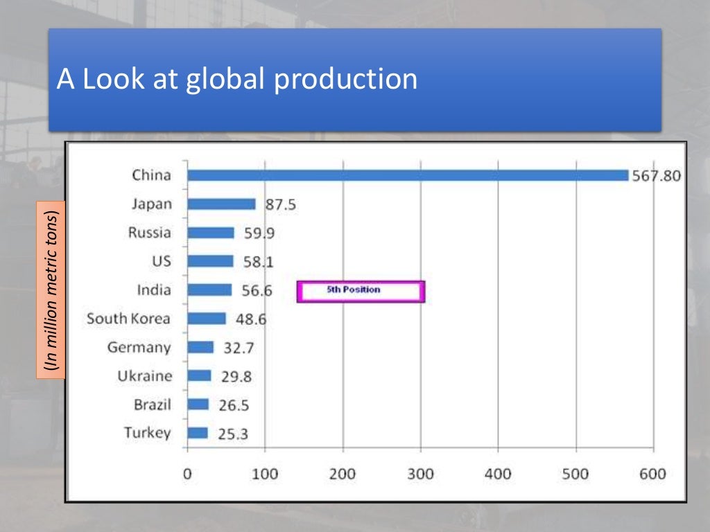Viewport: 710px width, 532px height.
Task: Click the 600 value on horizontal axis
Action: coord(652,474)
